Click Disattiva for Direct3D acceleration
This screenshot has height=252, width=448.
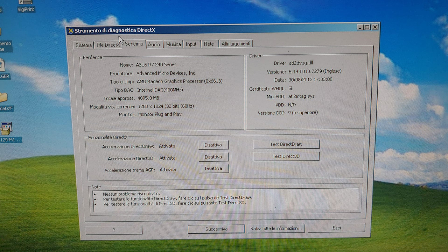click(x=213, y=157)
